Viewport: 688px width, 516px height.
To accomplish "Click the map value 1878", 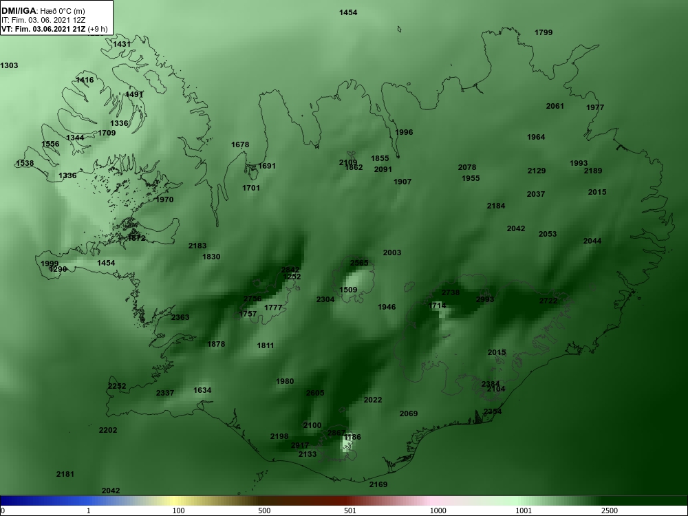I will click(x=216, y=344).
